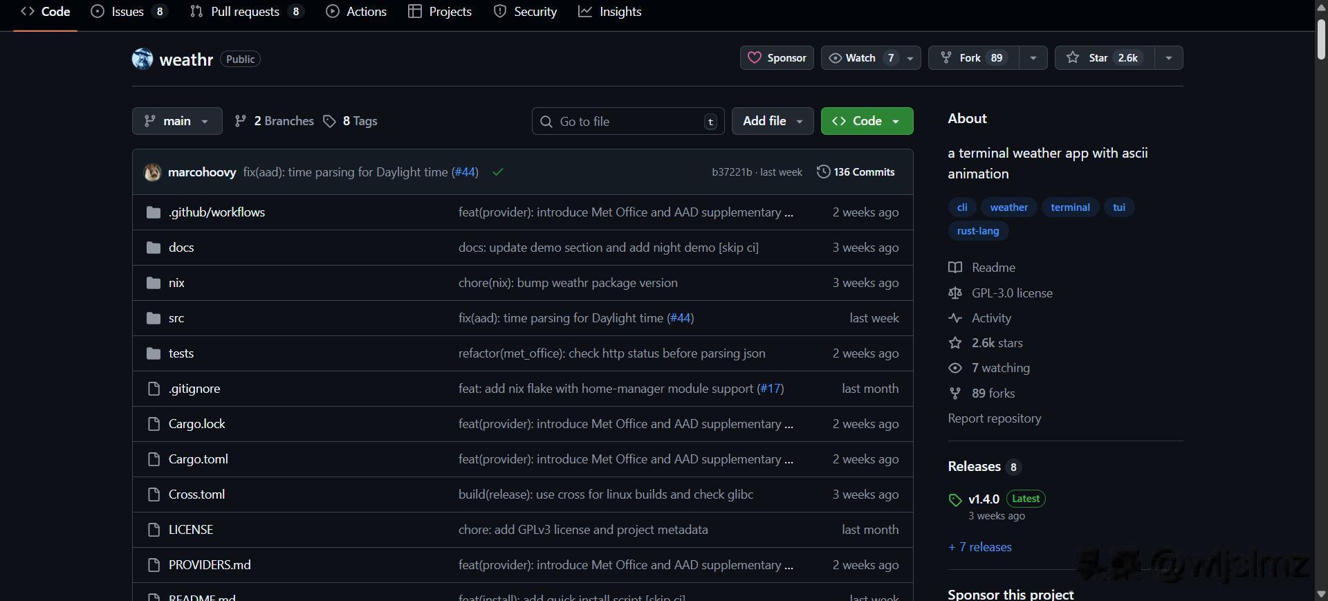The image size is (1328, 601).
Task: Open the Cargo.toml file
Action: click(x=199, y=459)
